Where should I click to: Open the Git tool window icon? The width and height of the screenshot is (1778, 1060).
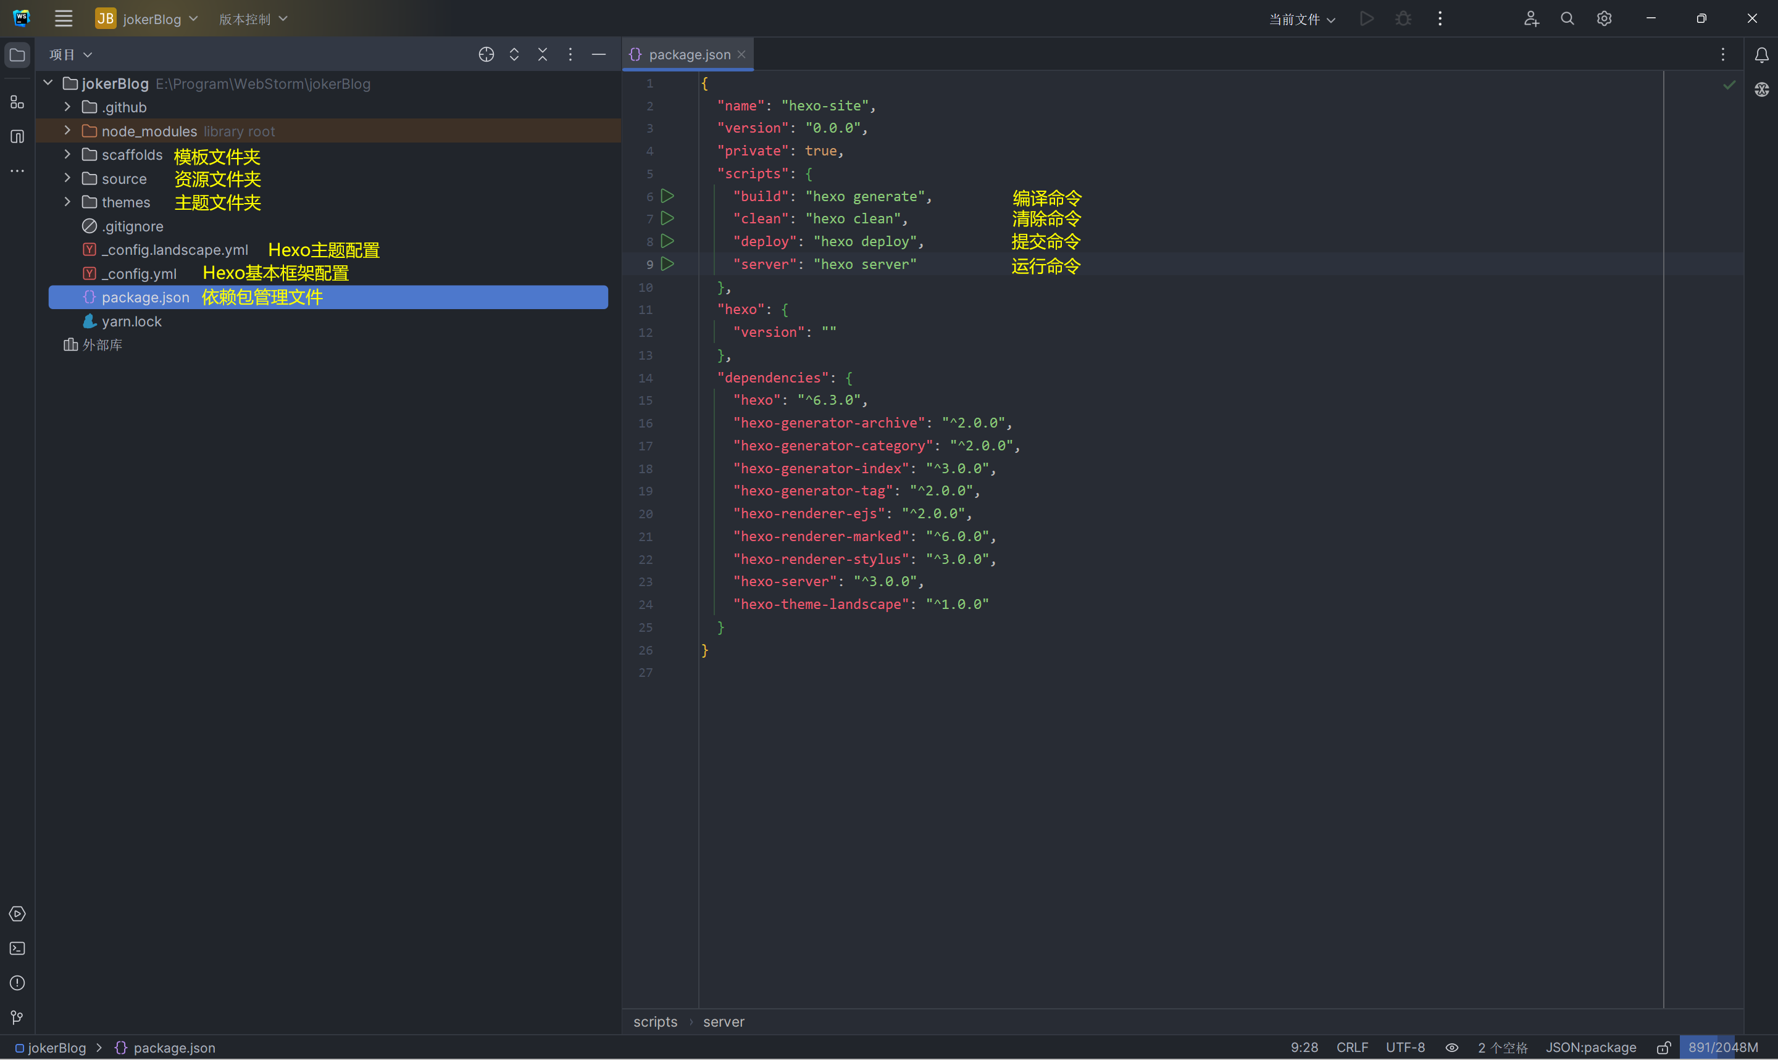tap(17, 1017)
